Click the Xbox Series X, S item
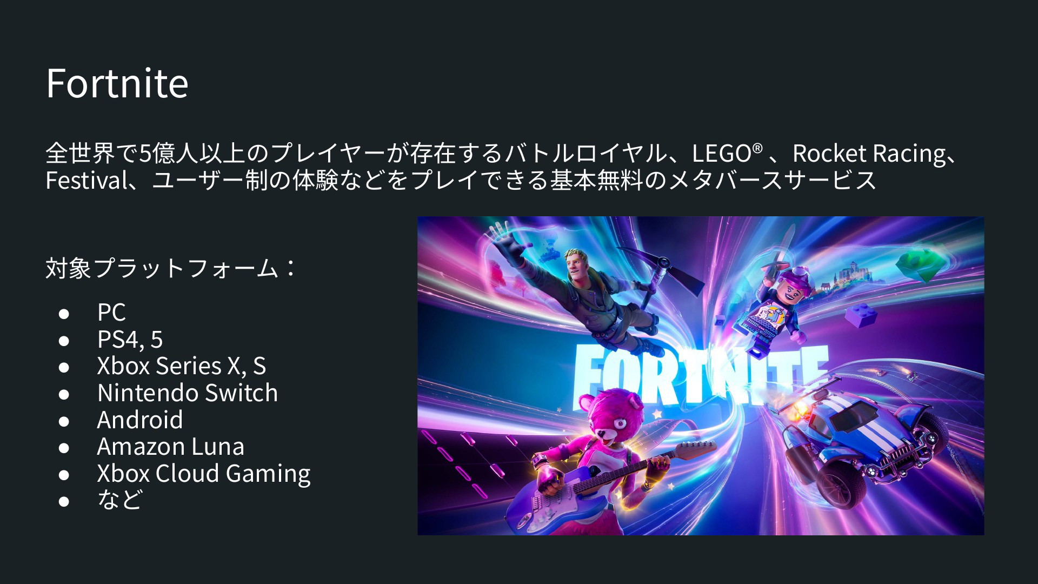1038x584 pixels. [x=182, y=366]
